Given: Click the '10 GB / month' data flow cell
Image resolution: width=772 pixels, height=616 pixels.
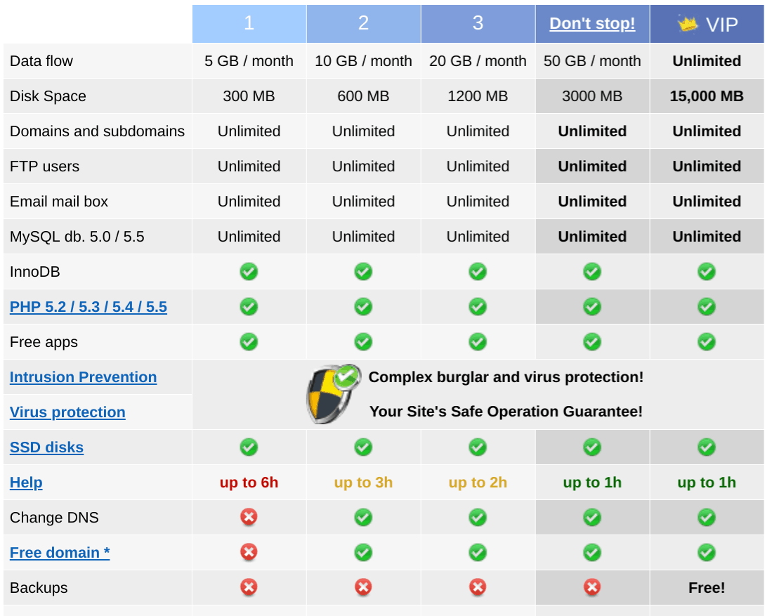Looking at the screenshot, I should pyautogui.click(x=363, y=61).
